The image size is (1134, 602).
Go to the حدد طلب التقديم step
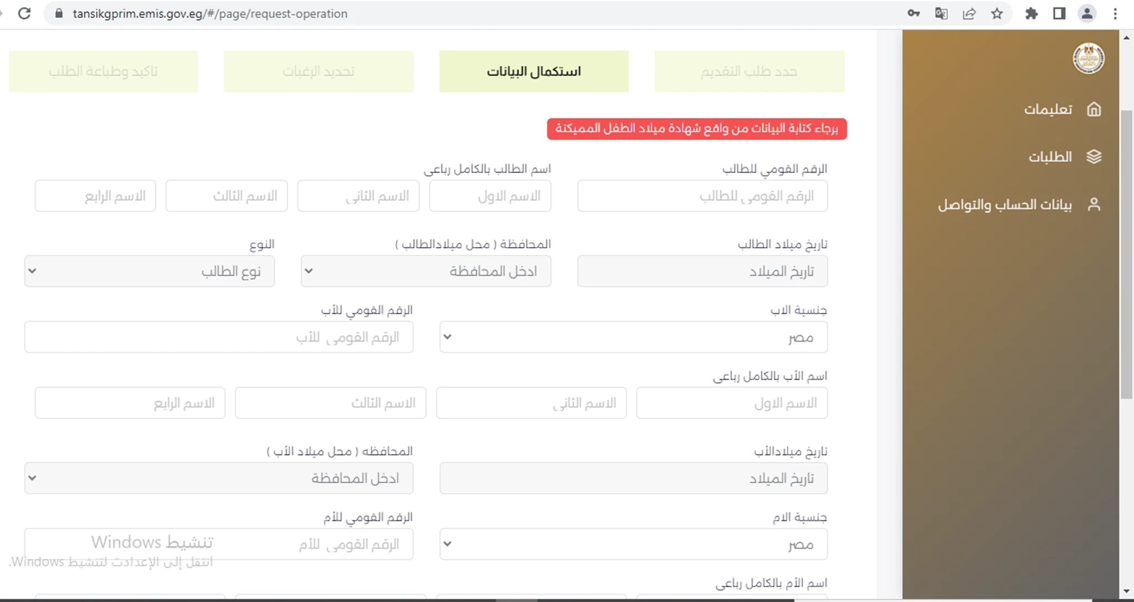point(749,72)
